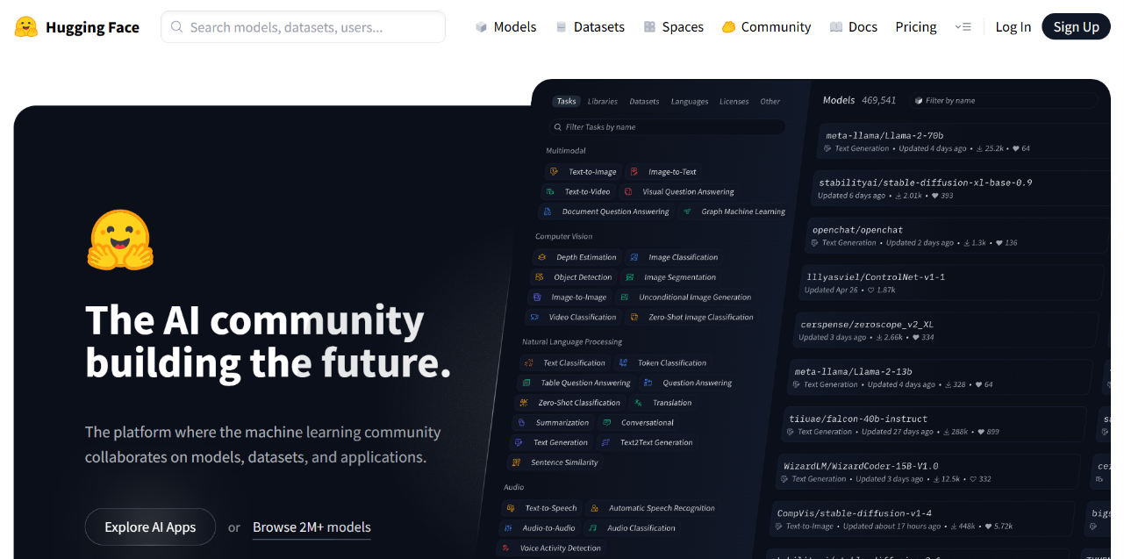
Task: Click the Pricing link in header
Action: (x=916, y=27)
